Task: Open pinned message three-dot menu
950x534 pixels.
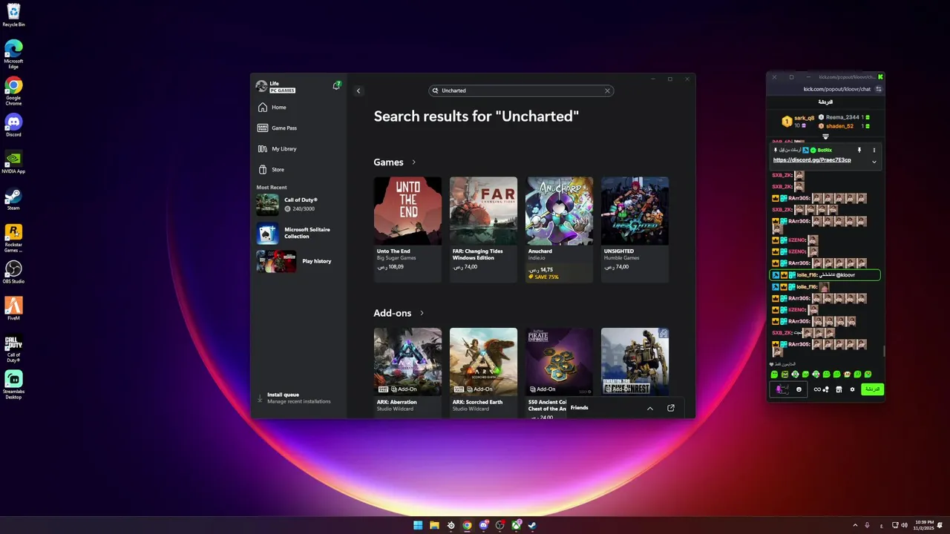Action: [874, 151]
